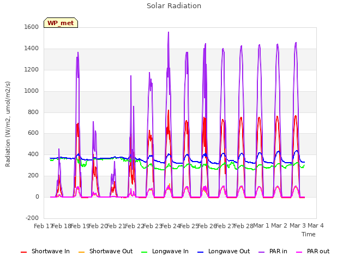This screenshot has width=349, height=262.
Task: Click the 200 y-axis tick label
Action: [33, 176]
